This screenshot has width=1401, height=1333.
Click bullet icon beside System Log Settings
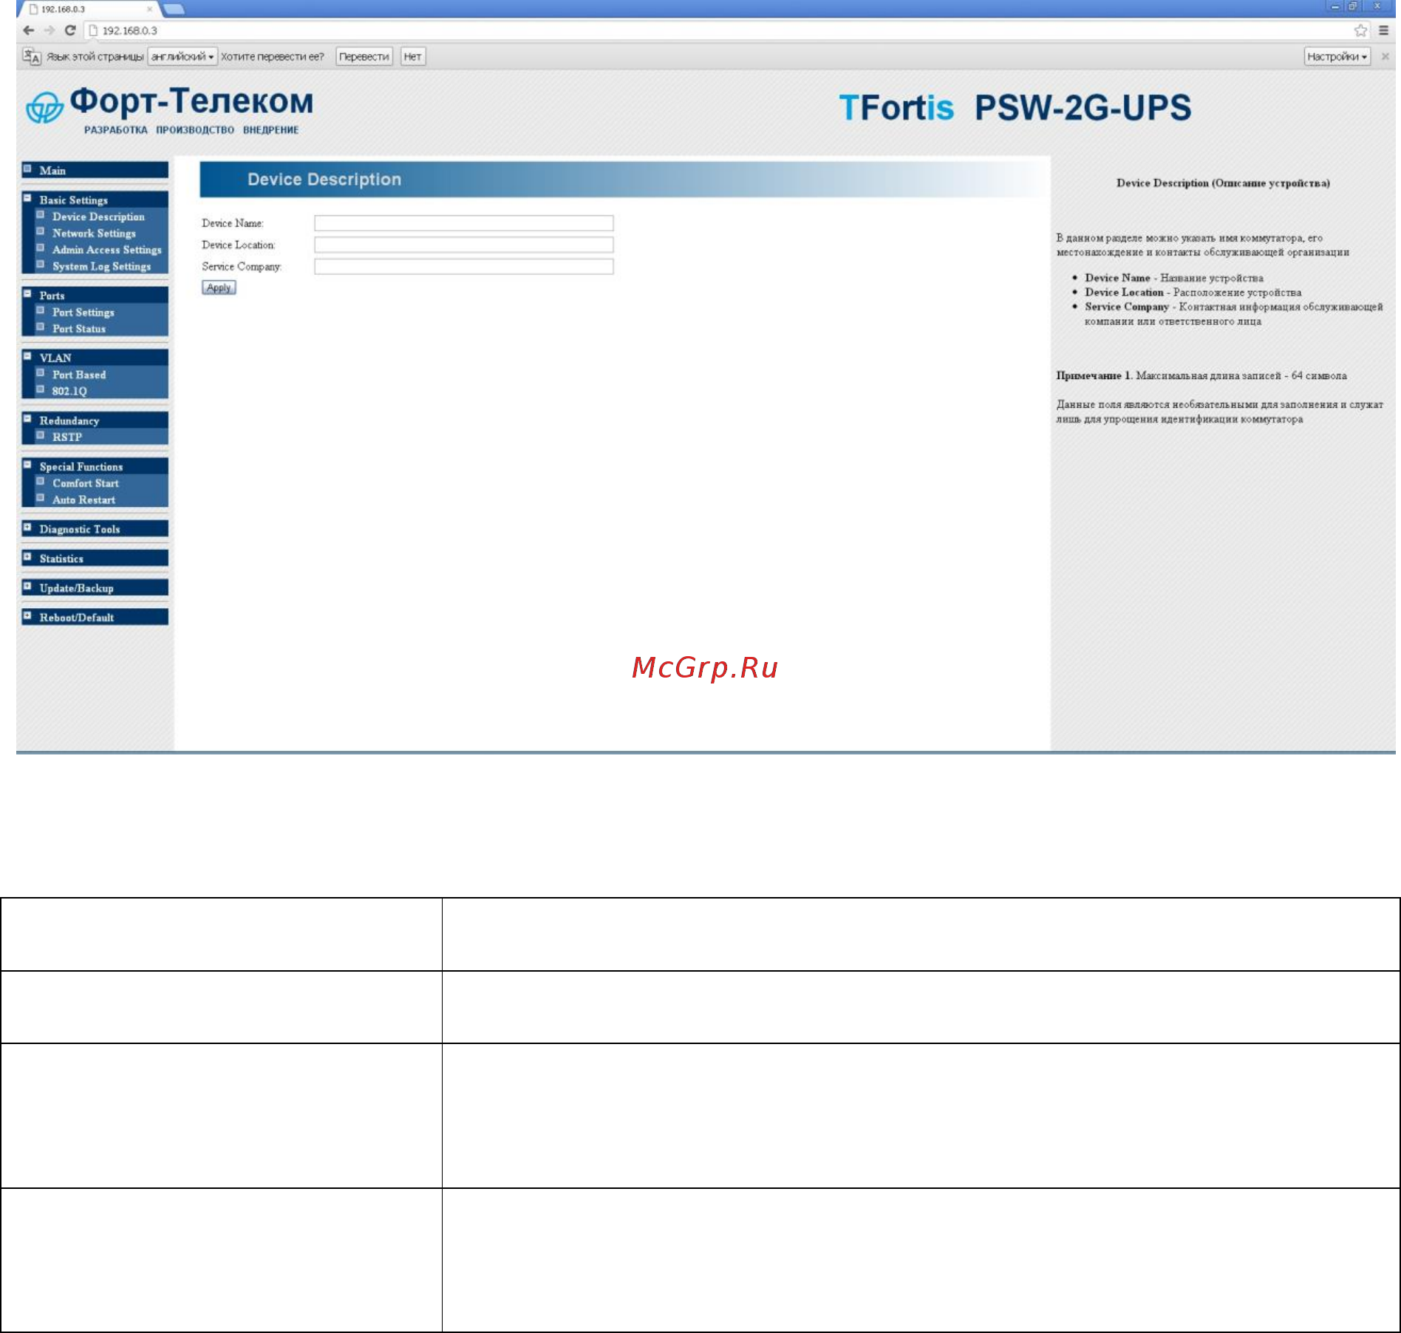pos(41,265)
